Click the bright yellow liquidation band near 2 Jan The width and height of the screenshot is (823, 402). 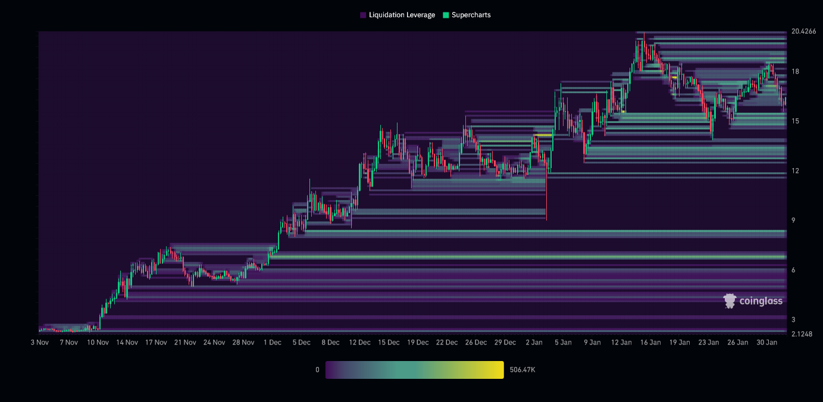coord(543,135)
